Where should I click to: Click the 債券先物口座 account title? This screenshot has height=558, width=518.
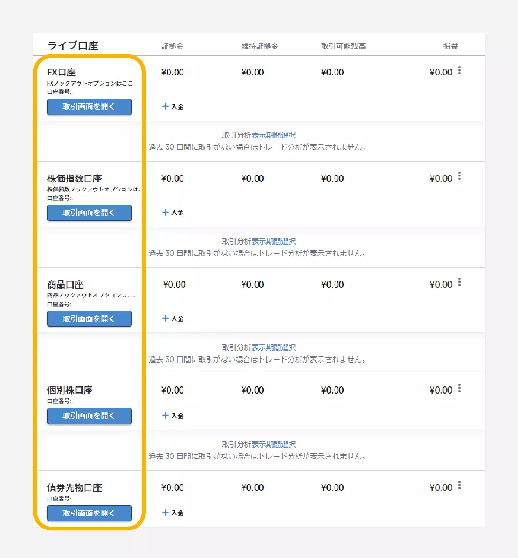point(75,487)
